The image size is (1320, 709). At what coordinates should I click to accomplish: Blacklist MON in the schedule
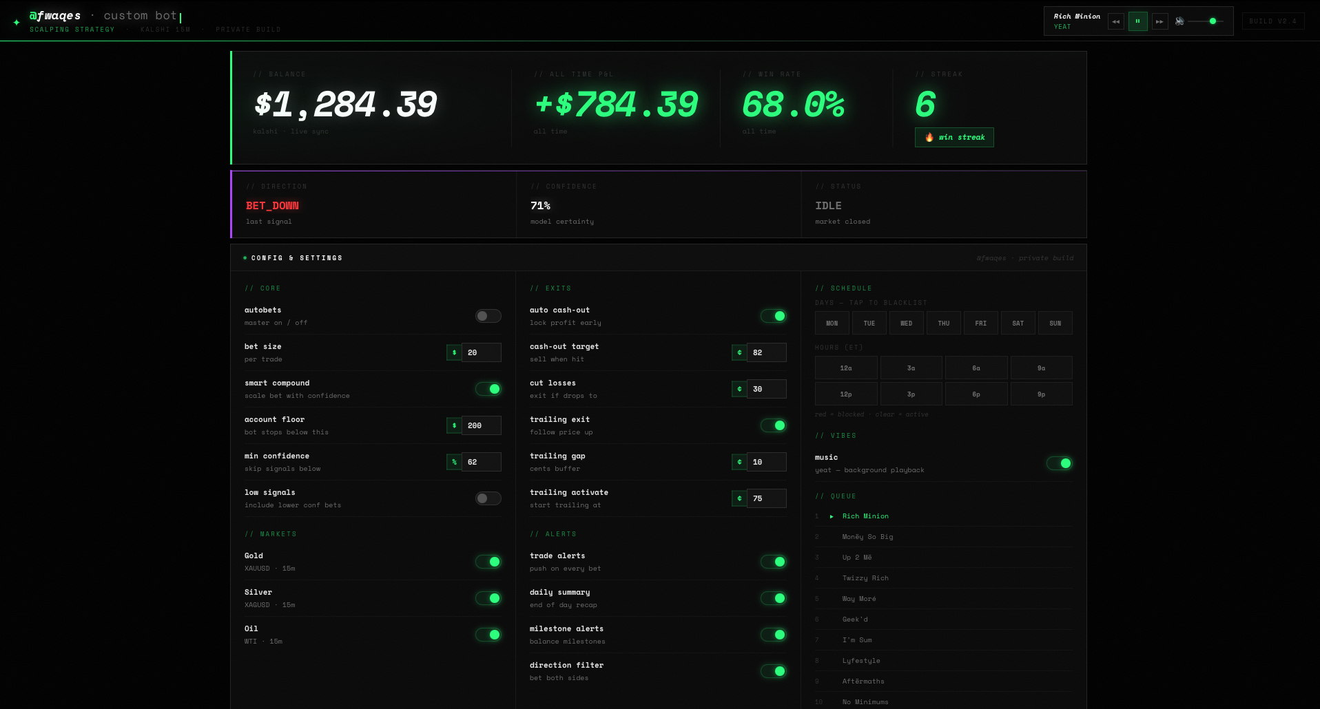pos(832,323)
